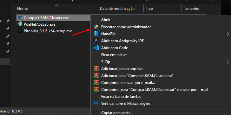The height and width of the screenshot is (115, 231).
Task: Select Fixar na barra de tarefas
Action: 121,97
